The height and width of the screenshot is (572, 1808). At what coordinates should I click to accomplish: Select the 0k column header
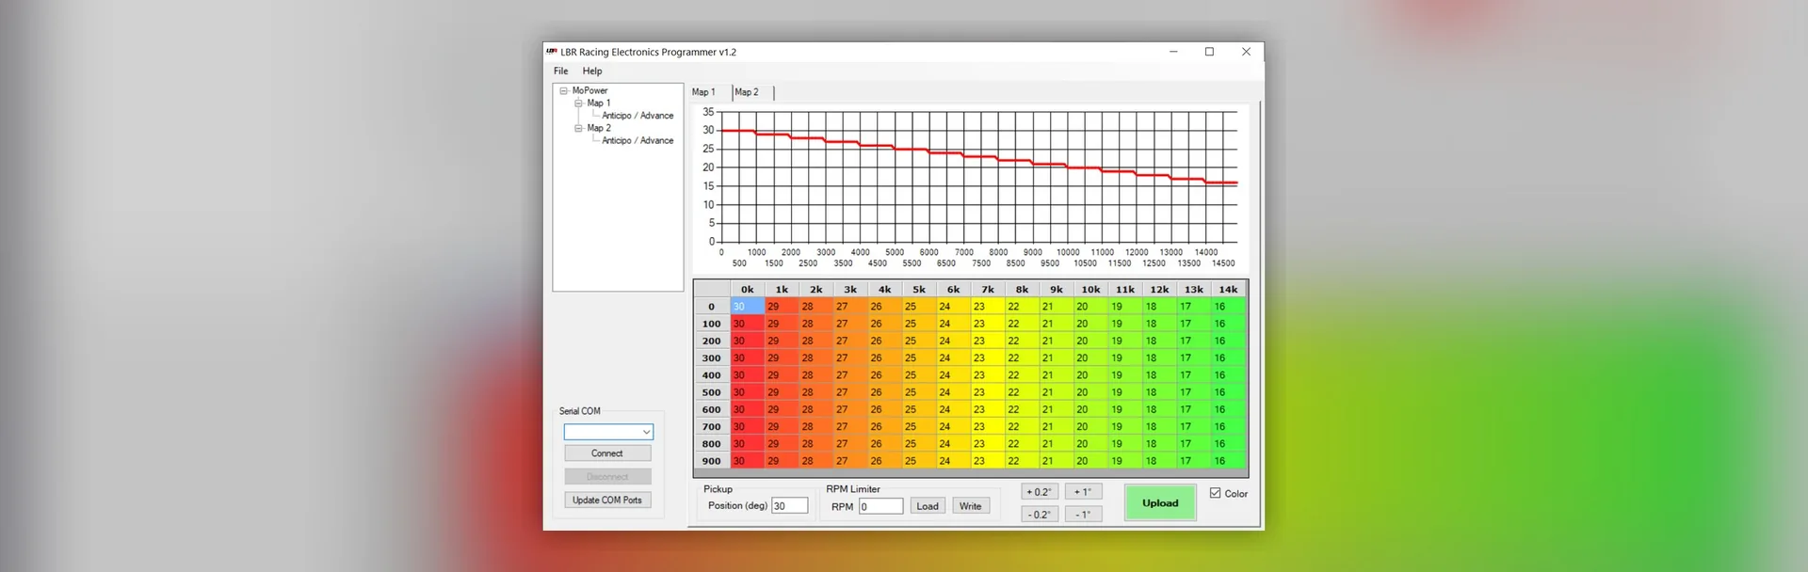coord(748,290)
